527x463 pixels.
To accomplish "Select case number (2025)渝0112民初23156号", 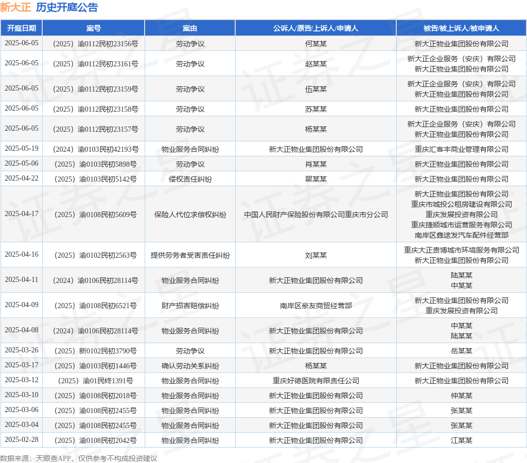I will tap(95, 44).
